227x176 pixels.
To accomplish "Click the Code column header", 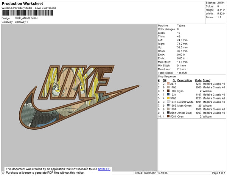I will click(198, 80).
